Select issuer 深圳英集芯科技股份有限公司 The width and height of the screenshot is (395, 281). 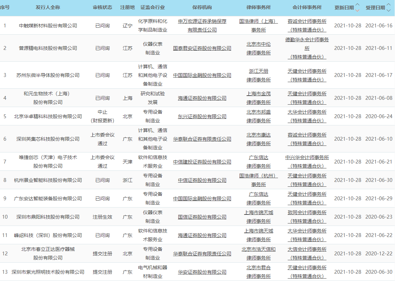point(48,139)
